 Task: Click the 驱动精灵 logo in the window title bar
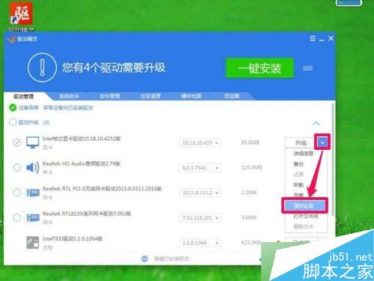(11, 39)
